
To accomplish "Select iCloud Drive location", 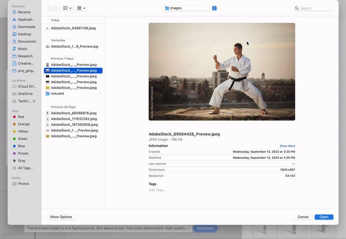I will pos(27,86).
